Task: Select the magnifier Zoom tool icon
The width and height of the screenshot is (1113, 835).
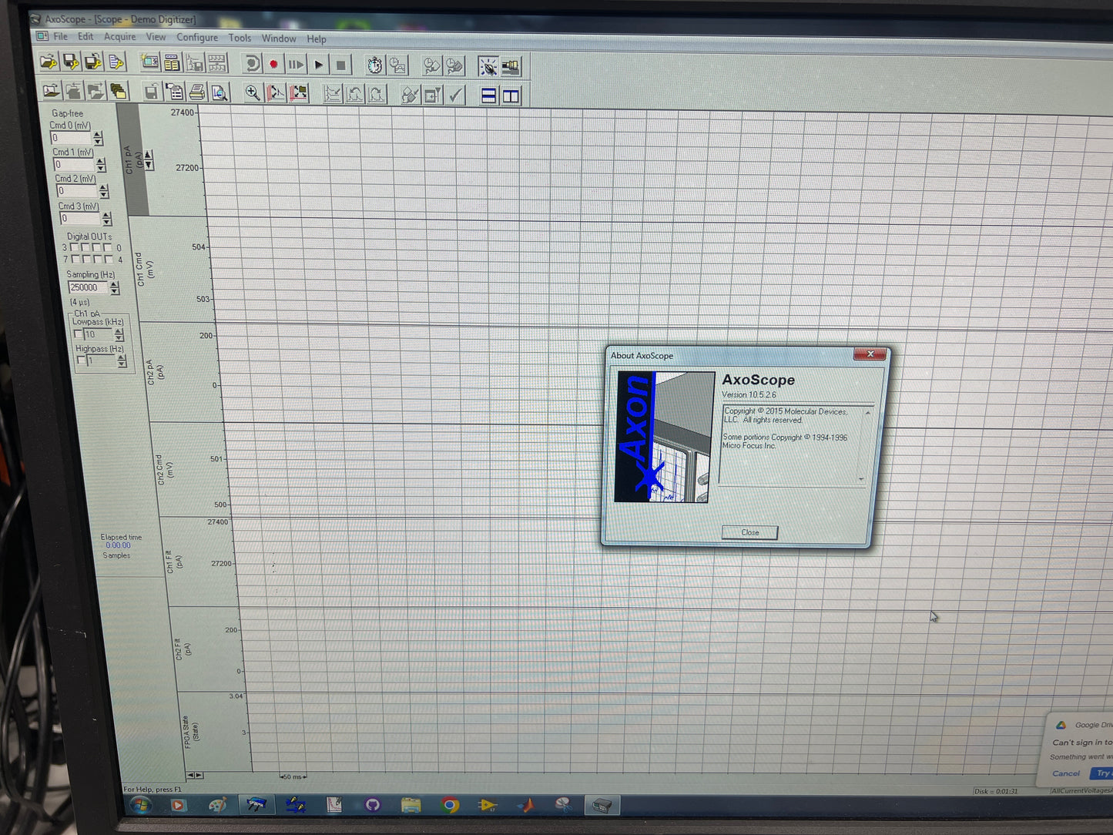Action: 252,93
